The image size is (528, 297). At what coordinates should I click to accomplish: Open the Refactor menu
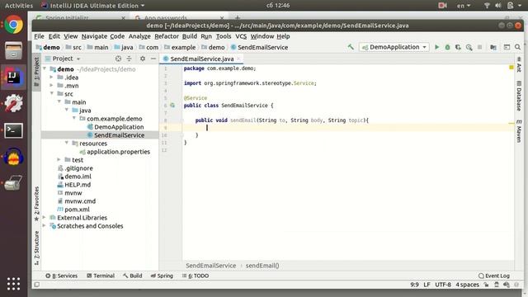point(167,36)
